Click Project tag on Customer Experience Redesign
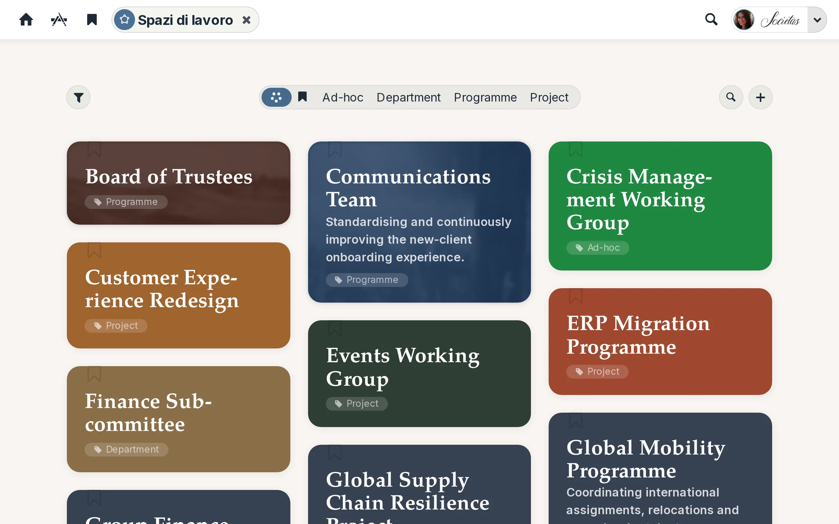 [116, 326]
